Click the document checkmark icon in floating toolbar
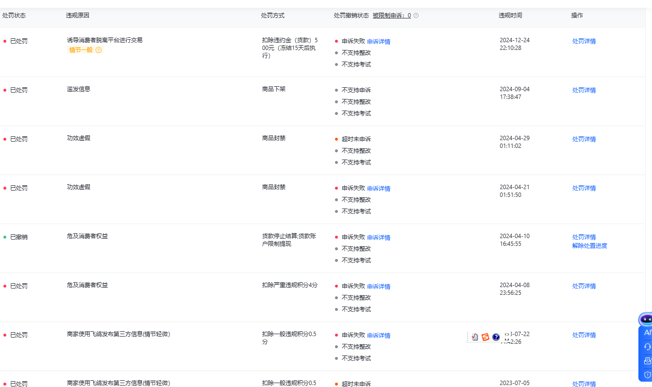The image size is (652, 387). 475,337
